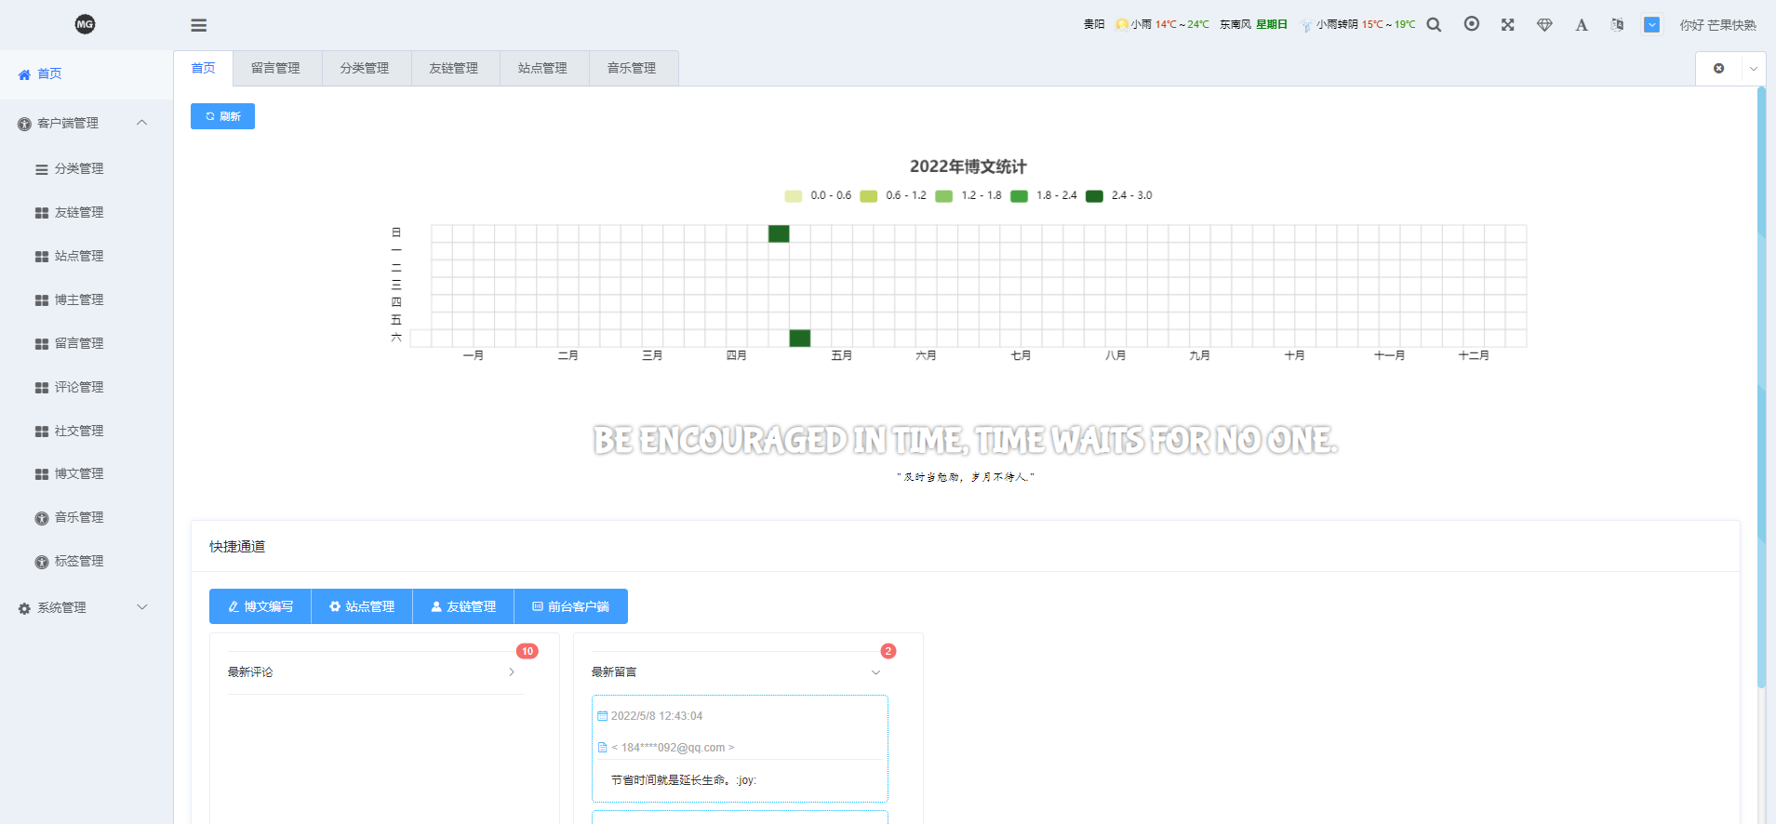Switch to the 留言管理 tab
Image resolution: width=1776 pixels, height=824 pixels.
point(276,68)
